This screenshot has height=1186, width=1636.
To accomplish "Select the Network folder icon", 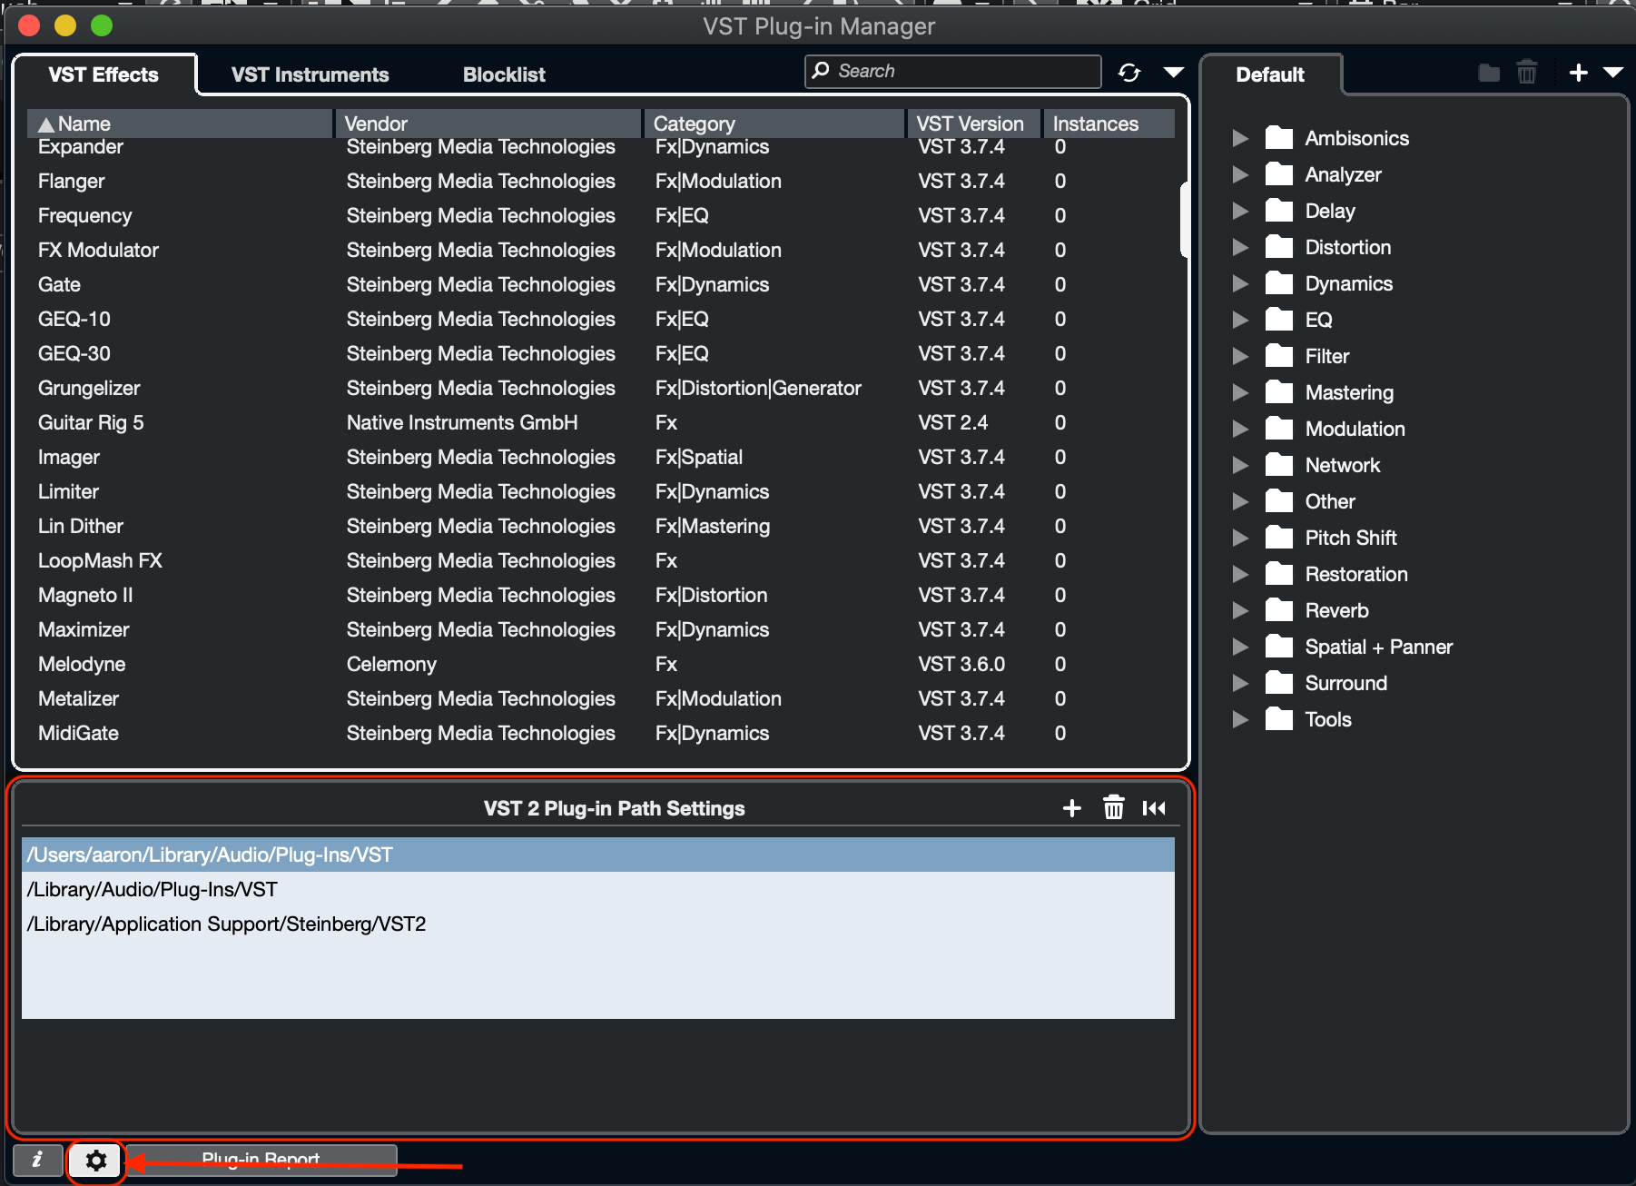I will click(x=1279, y=464).
